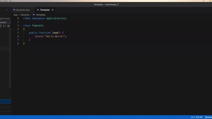Click the 'function' keyword
This screenshot has width=212, height=119.
point(45,33)
